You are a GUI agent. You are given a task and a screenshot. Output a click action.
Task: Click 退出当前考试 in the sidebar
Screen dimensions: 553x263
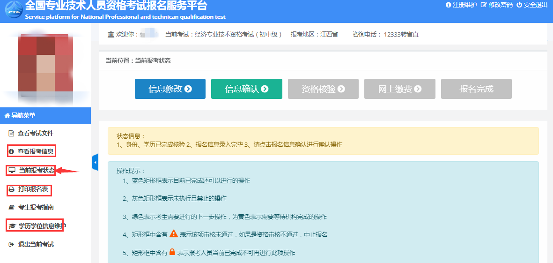point(36,244)
